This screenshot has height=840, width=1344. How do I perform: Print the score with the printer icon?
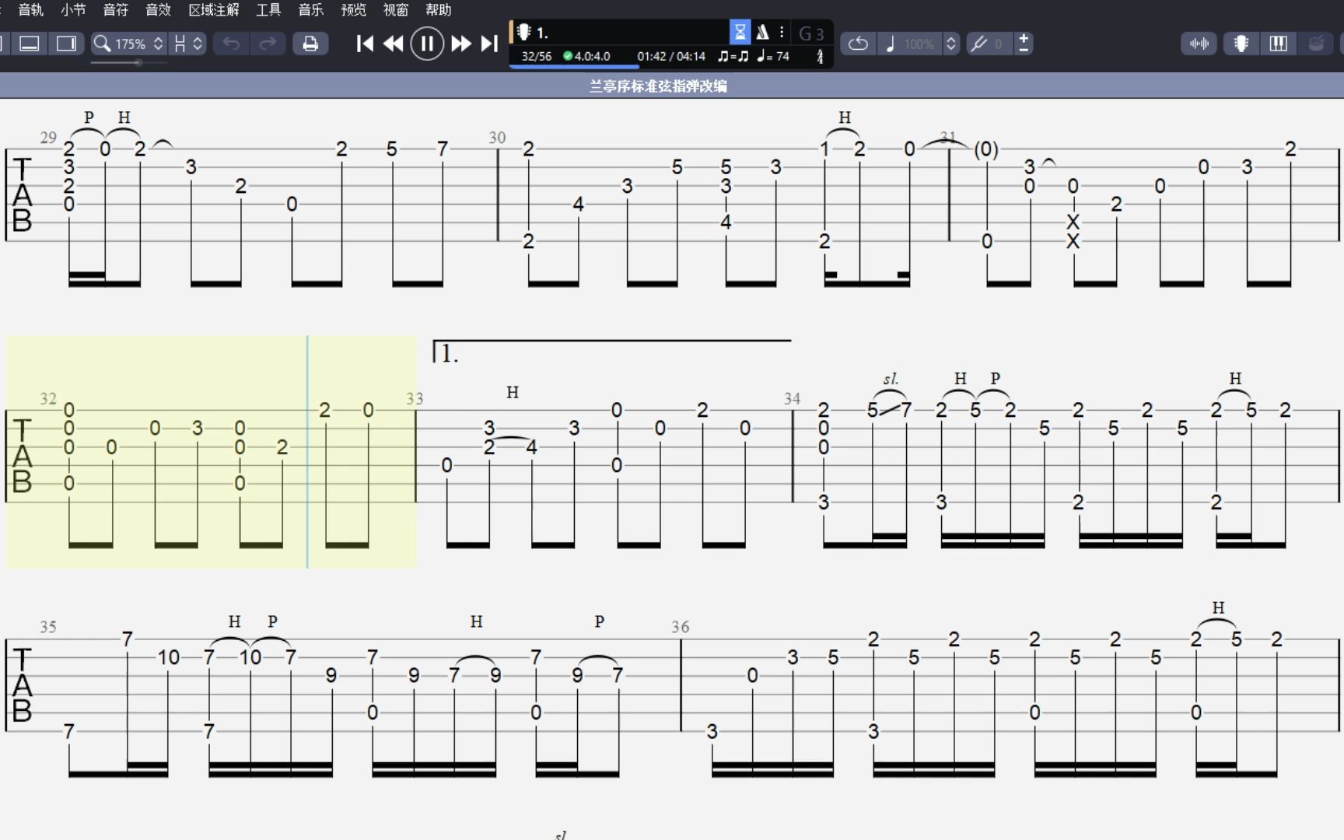coord(310,44)
